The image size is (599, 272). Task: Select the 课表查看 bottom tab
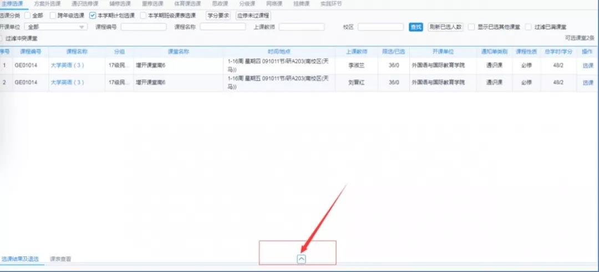[60, 259]
